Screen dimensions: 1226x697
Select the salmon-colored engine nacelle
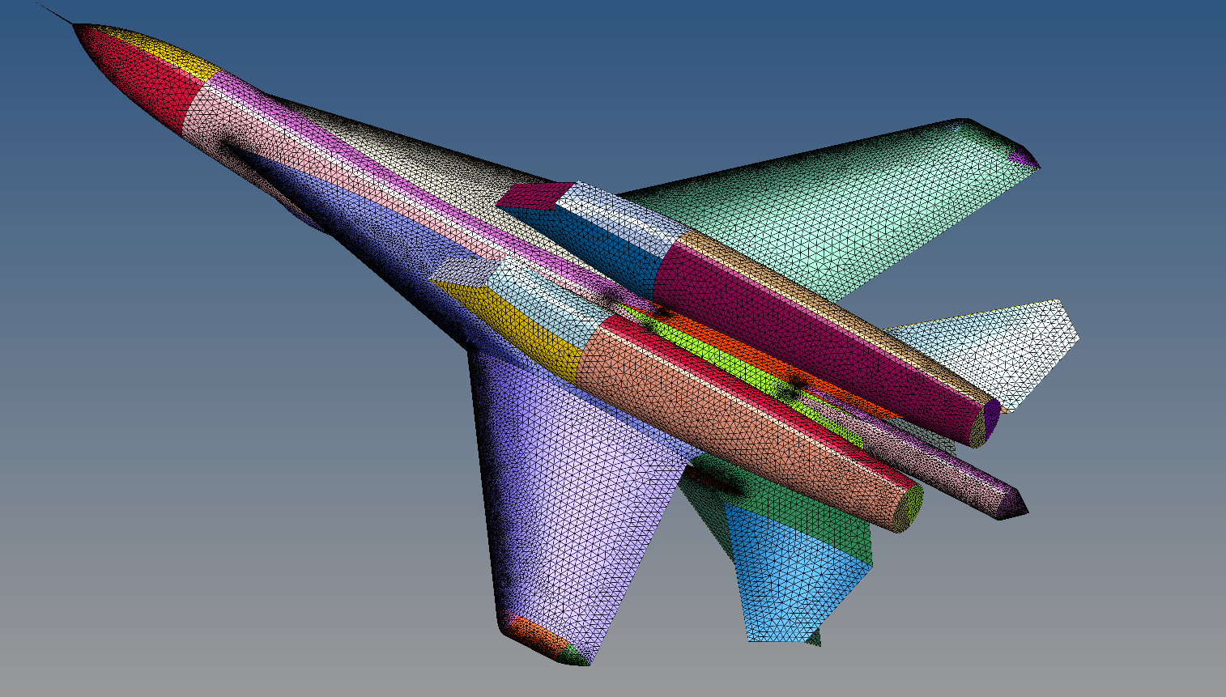click(x=729, y=429)
